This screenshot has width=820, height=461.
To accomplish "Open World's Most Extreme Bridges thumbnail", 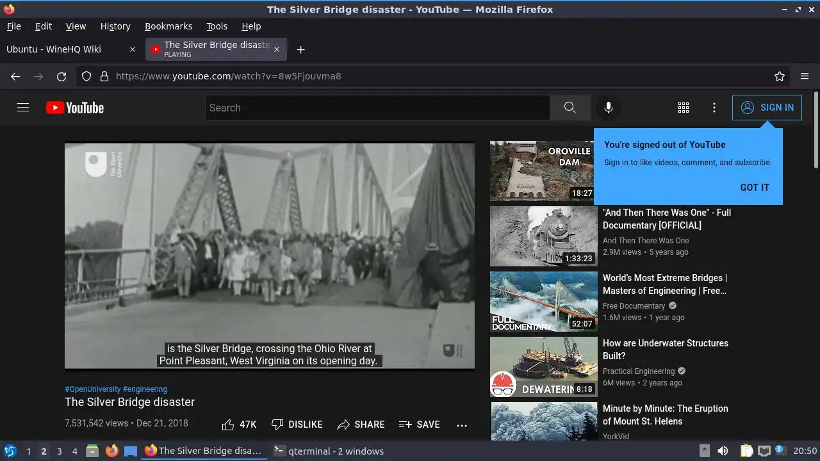I will pos(544,302).
